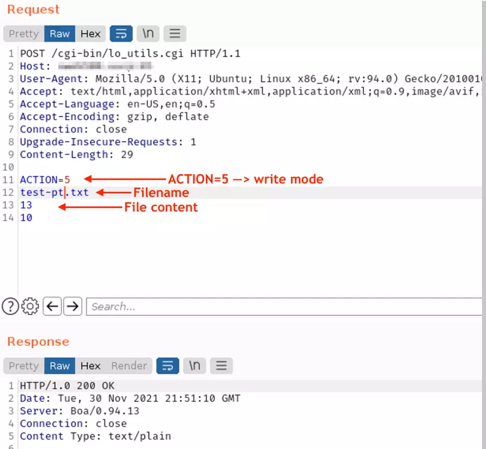The image size is (486, 449).
Task: Open the Hex tab in Request panel
Action: 90,33
